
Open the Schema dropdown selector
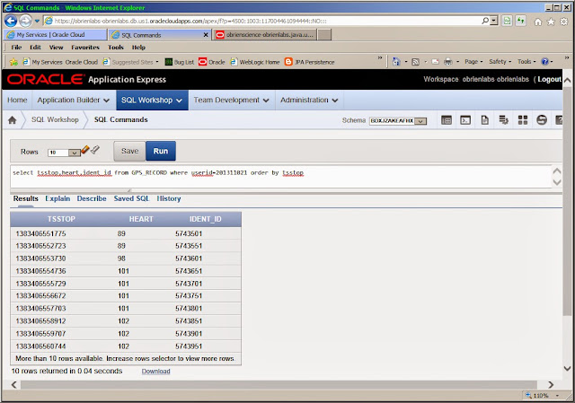pos(398,120)
